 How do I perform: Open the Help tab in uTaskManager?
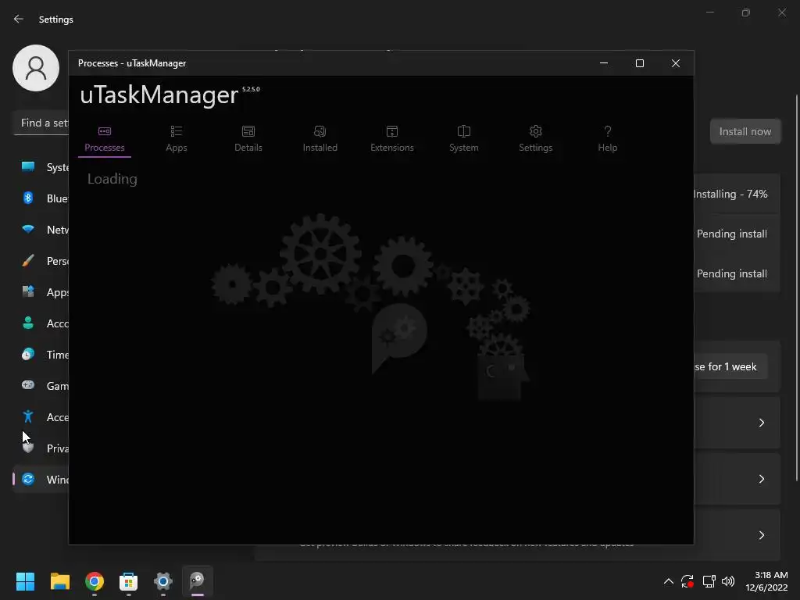click(608, 139)
